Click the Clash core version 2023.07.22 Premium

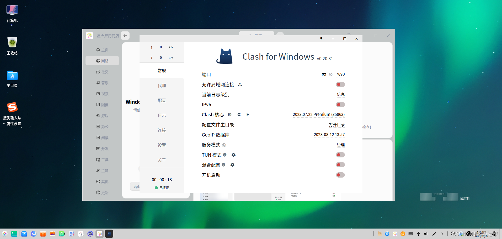coord(319,115)
